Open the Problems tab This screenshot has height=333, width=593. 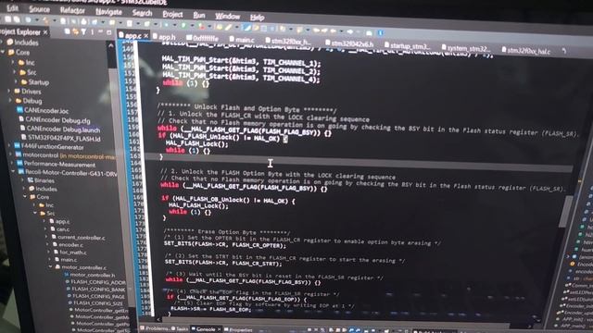point(155,328)
